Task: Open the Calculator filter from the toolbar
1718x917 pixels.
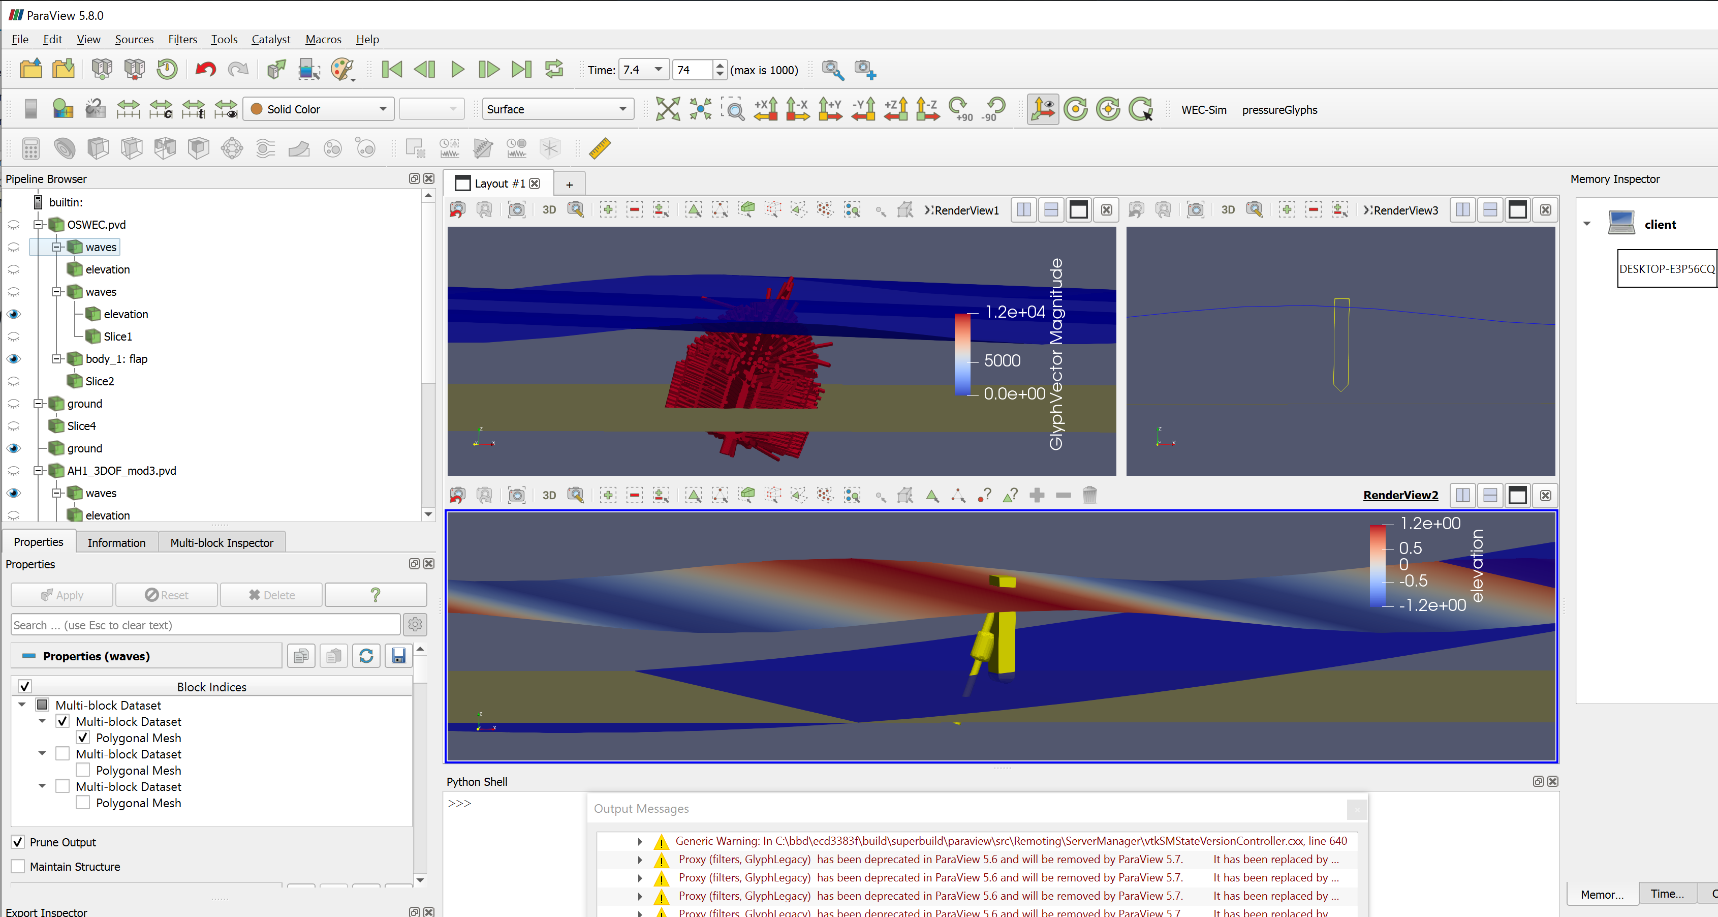Action: point(30,148)
